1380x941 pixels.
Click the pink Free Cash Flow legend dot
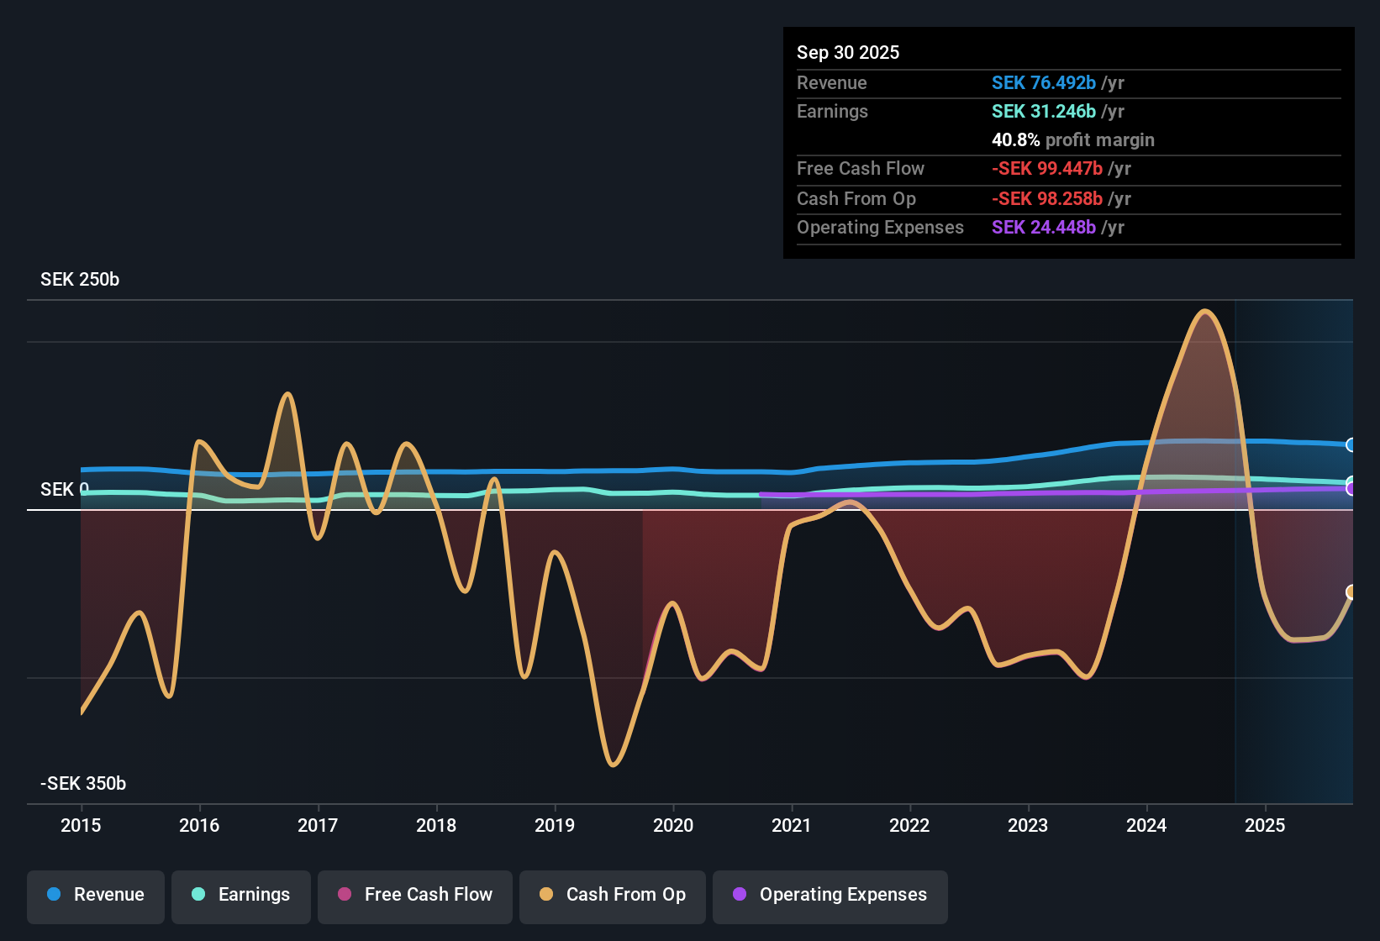344,895
